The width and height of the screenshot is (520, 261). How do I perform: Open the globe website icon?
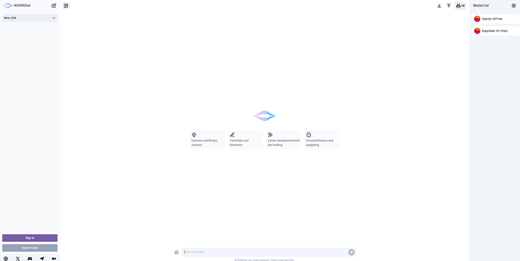[x=6, y=259]
